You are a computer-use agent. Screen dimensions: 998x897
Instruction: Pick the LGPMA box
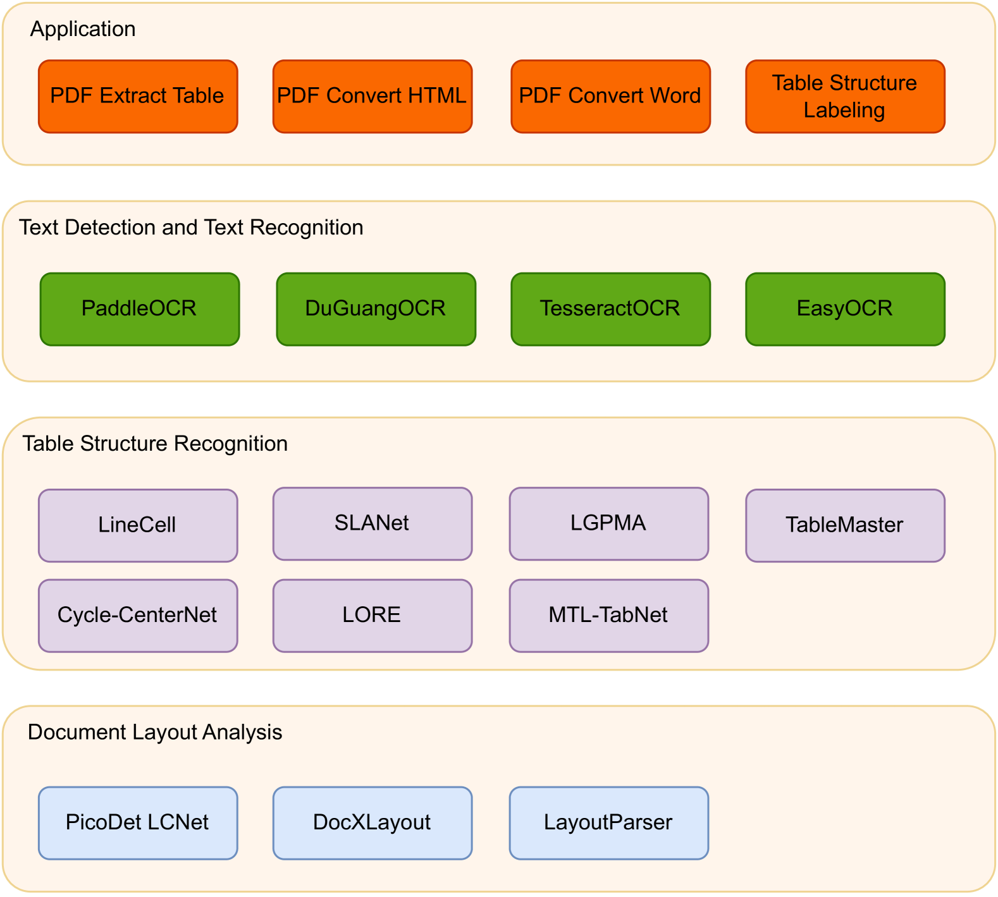[x=609, y=523]
